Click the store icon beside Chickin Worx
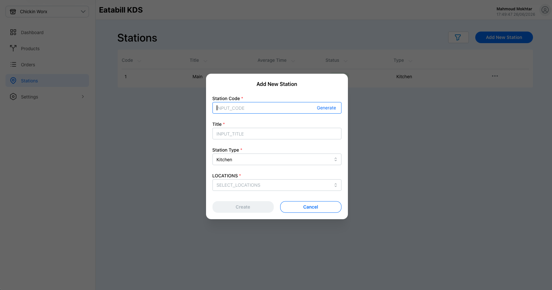This screenshot has width=552, height=290. tap(13, 12)
